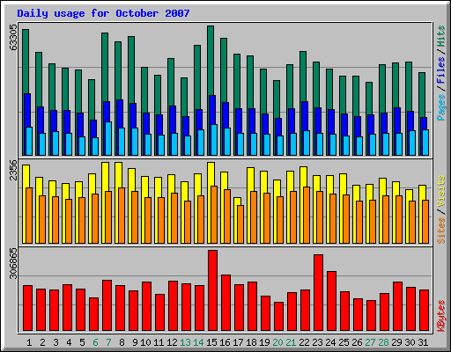Select the green Hits bar for day 1
The width and height of the screenshot is (451, 352).
click(x=26, y=62)
